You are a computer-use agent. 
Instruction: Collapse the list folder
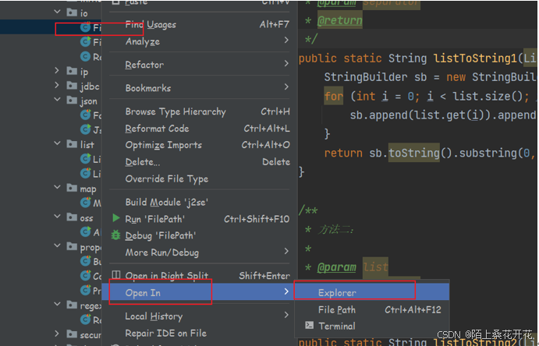tap(57, 143)
